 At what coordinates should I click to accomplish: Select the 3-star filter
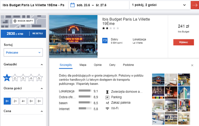point(23,78)
